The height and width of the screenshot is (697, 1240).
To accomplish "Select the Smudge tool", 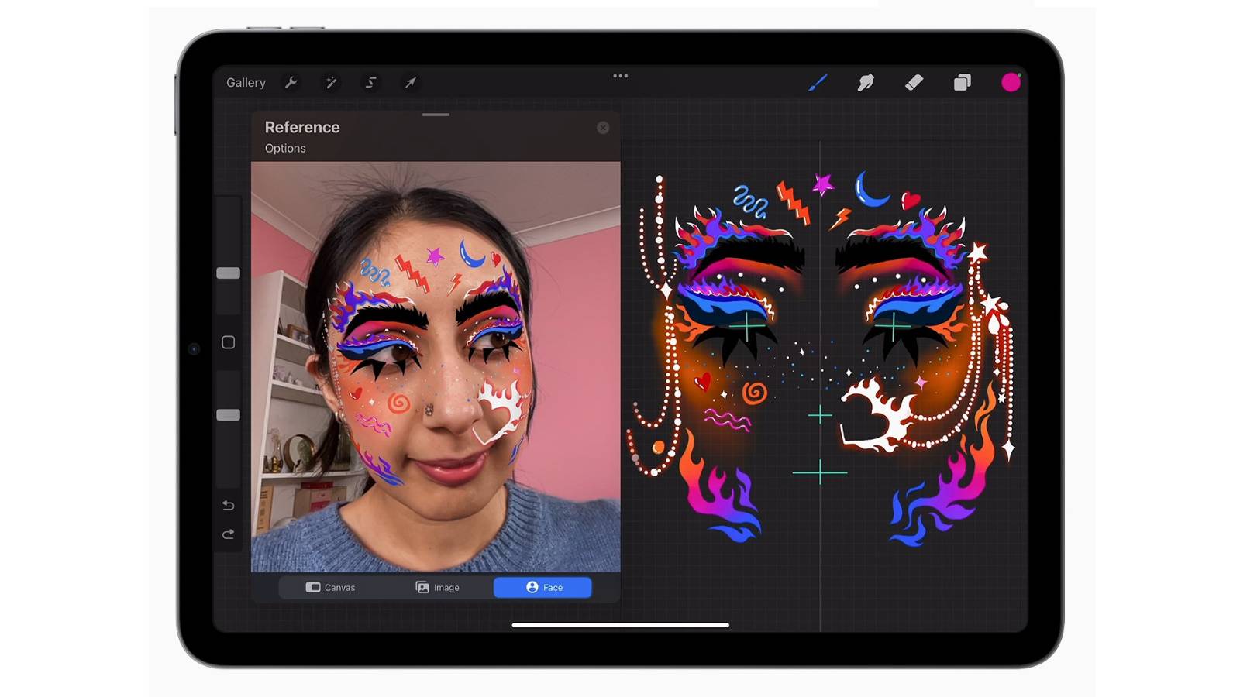I will click(x=867, y=82).
